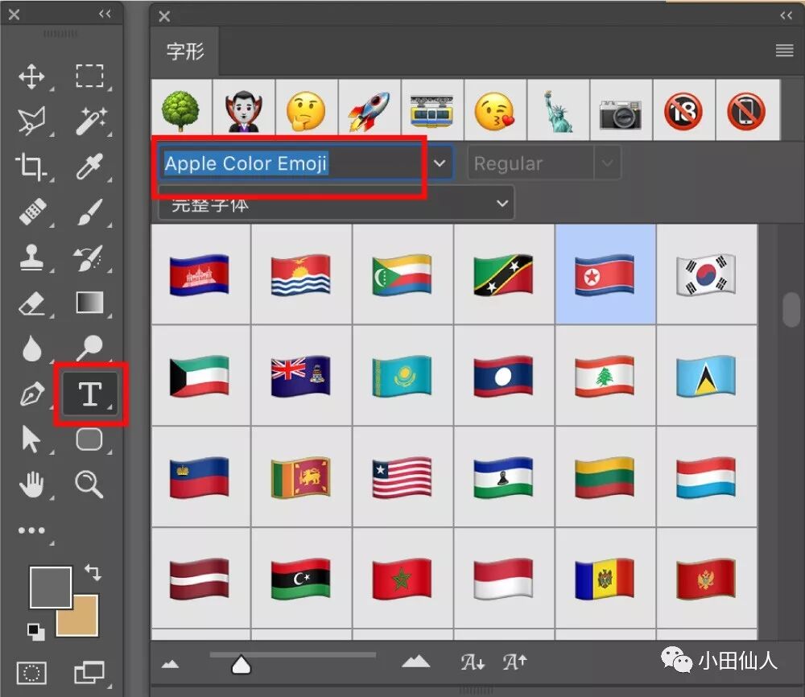Screen dimensions: 805x697
Task: Select the South Korea flag glyph
Action: point(707,274)
